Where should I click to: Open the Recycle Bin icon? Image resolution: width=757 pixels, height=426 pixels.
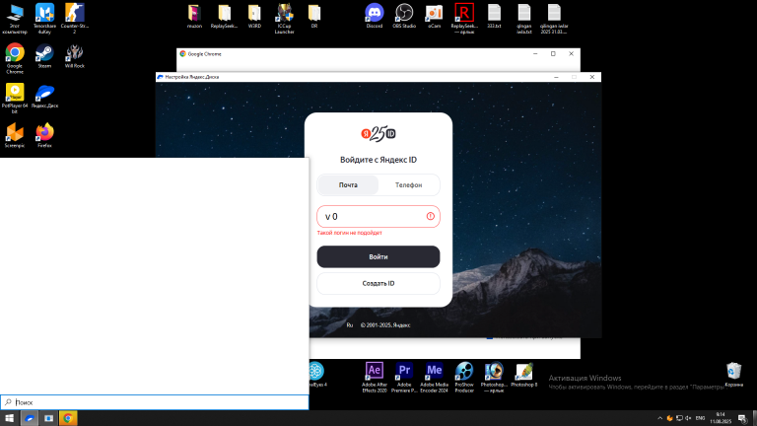pyautogui.click(x=733, y=375)
